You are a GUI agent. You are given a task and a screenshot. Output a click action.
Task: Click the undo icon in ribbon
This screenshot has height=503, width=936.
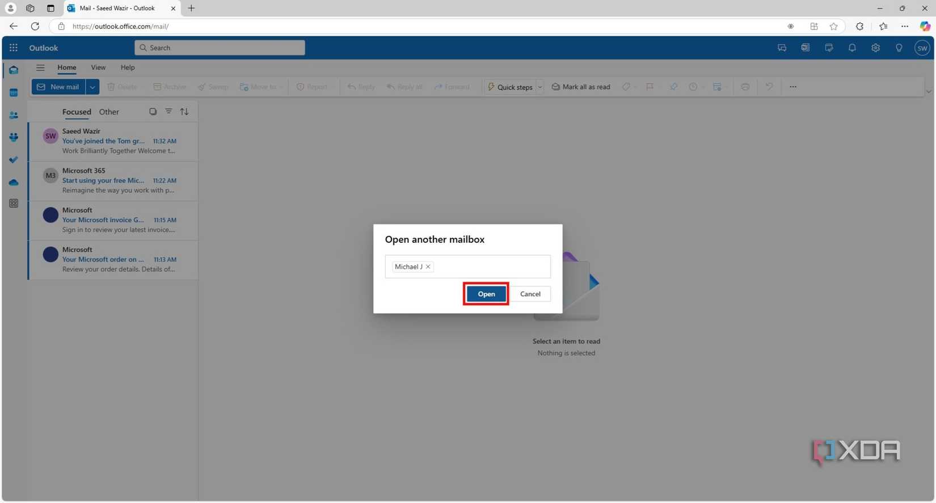(x=769, y=87)
